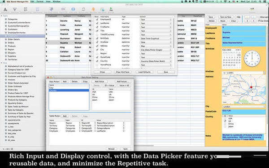This screenshot has width=269, height=168.
Task: Open Map View pin icon
Action: tap(93, 9)
